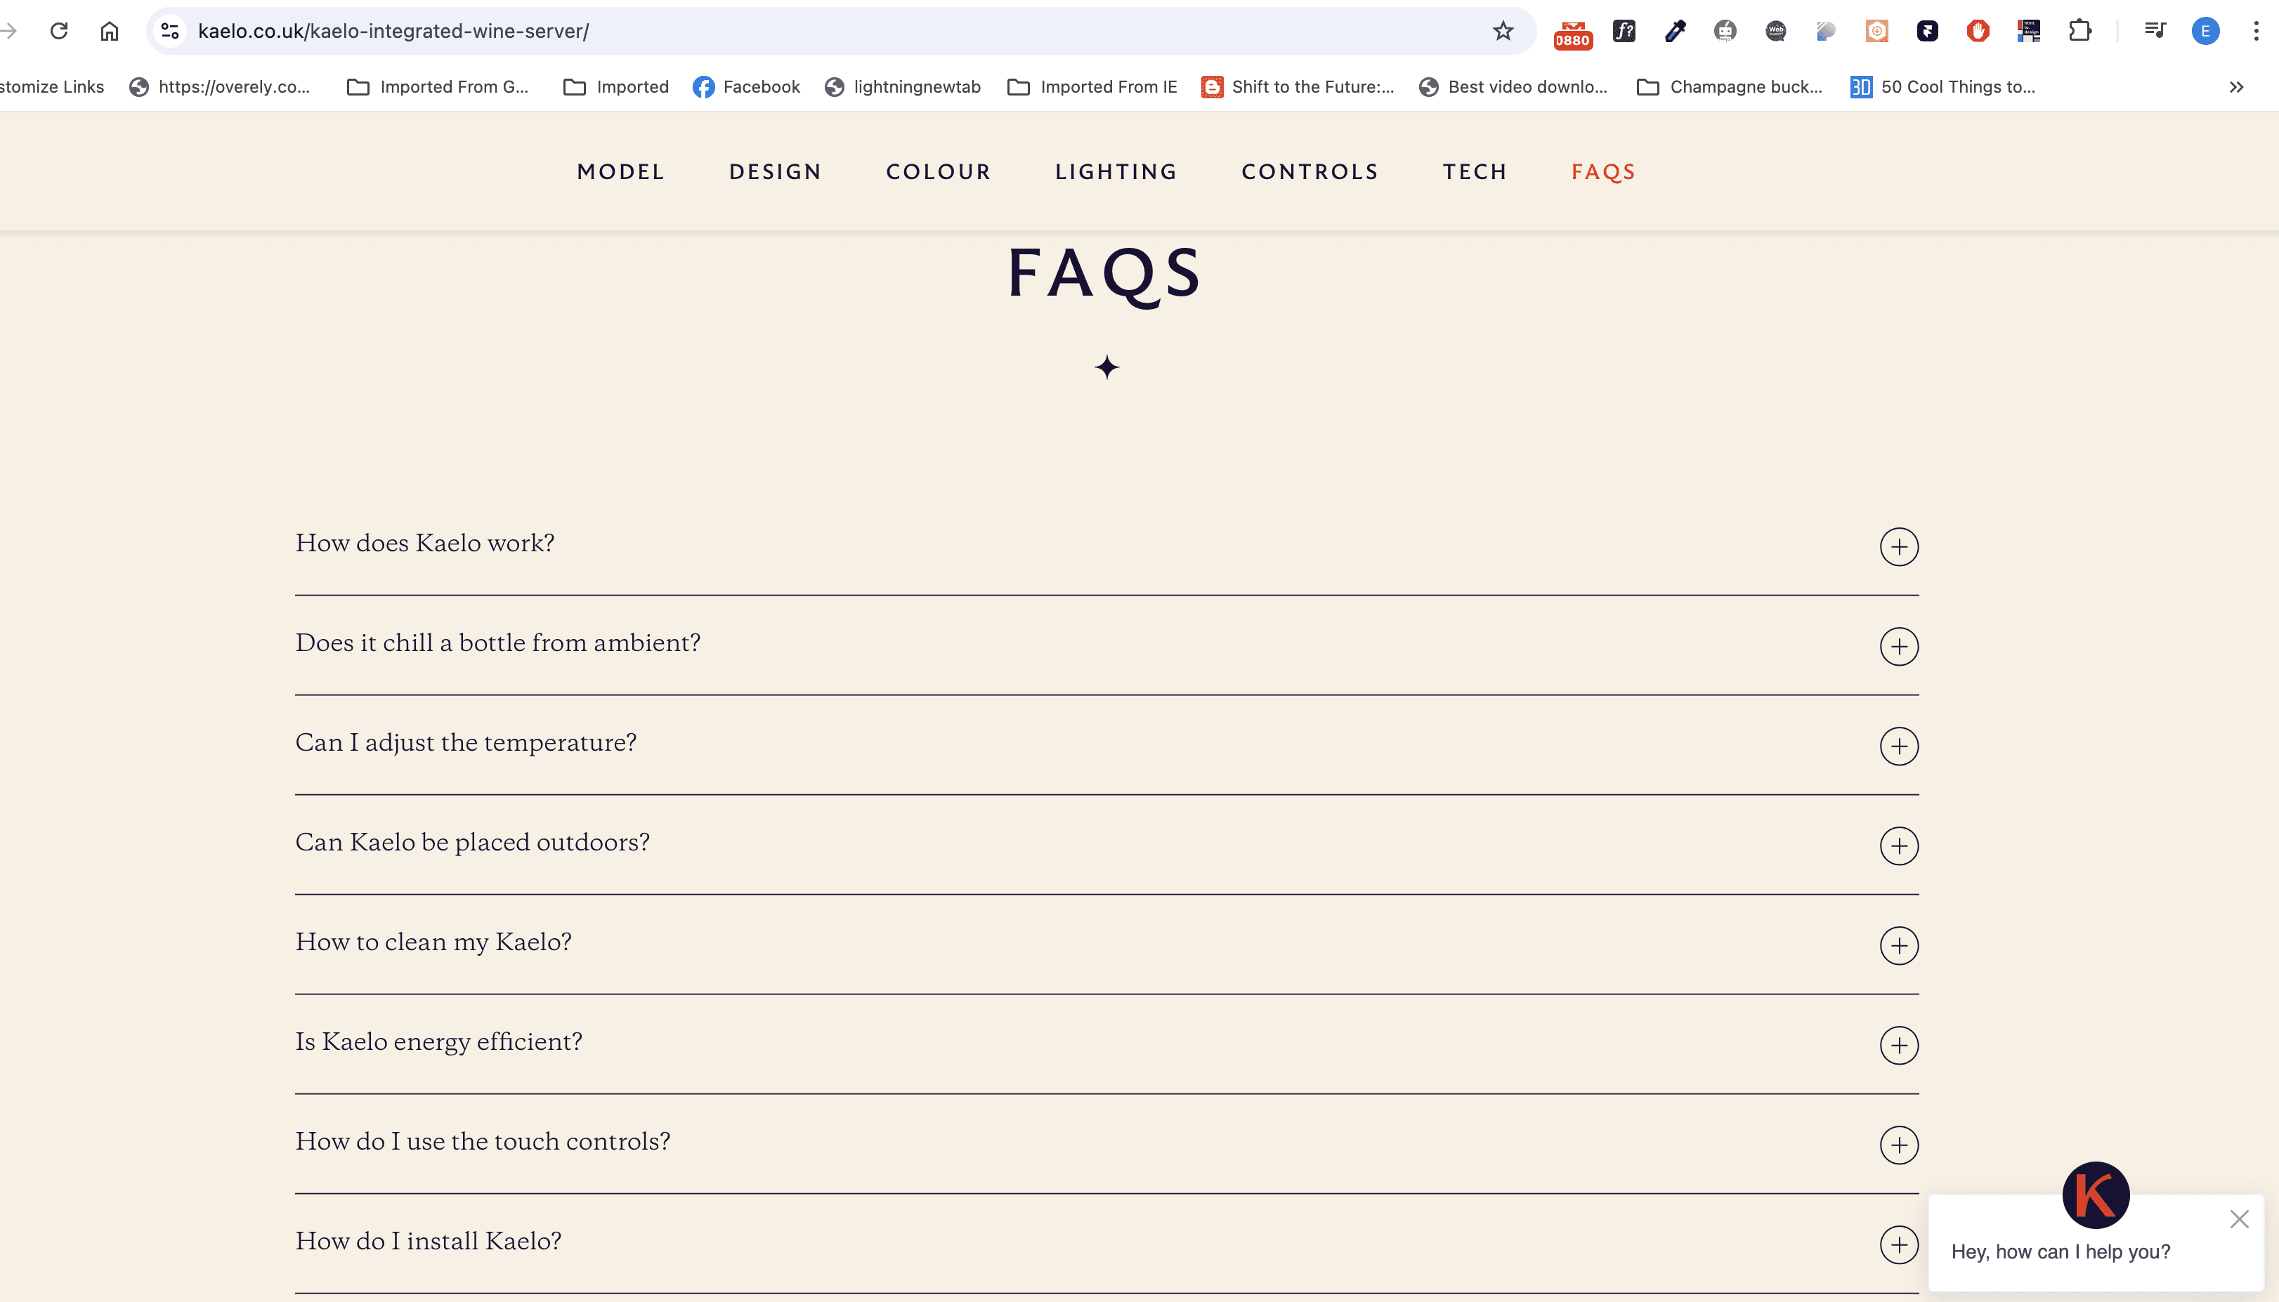Screen dimensions: 2279x1302
Task: Go to the browser home page
Action: pos(109,32)
